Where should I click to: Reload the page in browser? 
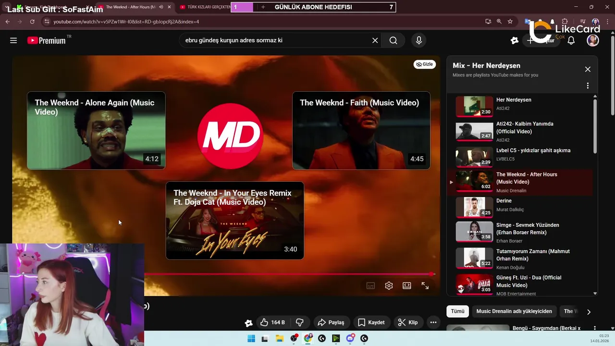point(32,22)
